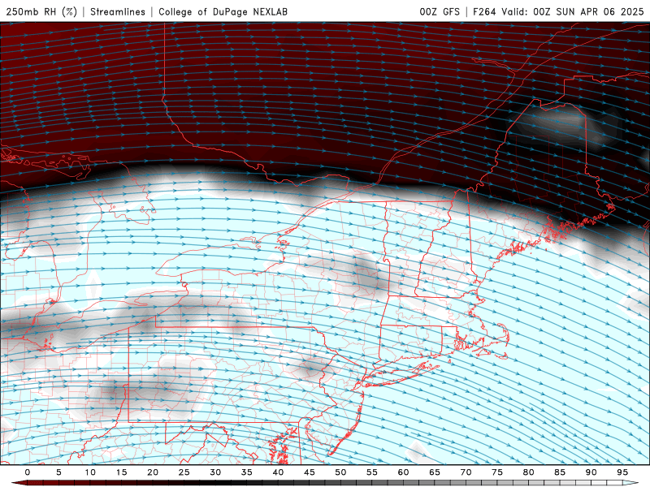Image resolution: width=650 pixels, height=487 pixels.
Task: Click the '55' colorbar value label
Action: coord(372,472)
